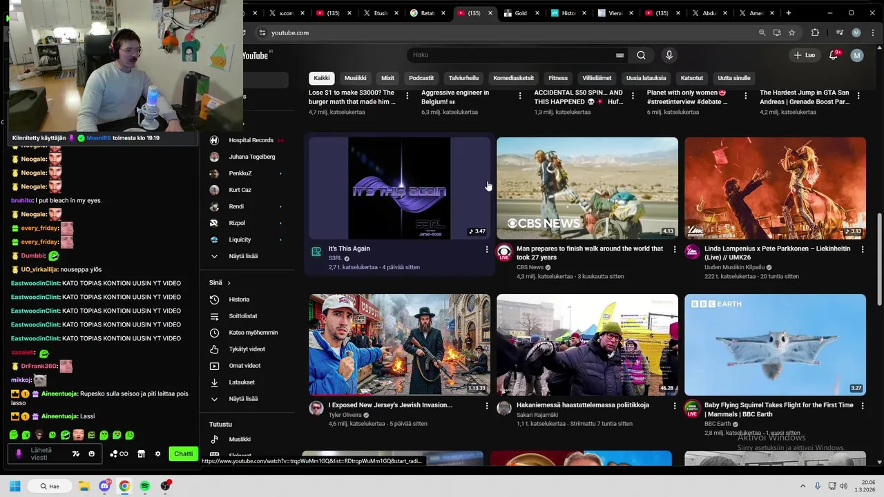Select the Talviurheilu filter chip
884x497 pixels.
click(x=463, y=78)
